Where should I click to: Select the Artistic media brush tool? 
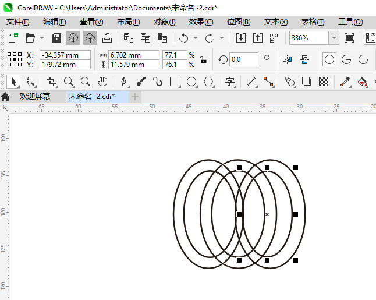click(141, 82)
